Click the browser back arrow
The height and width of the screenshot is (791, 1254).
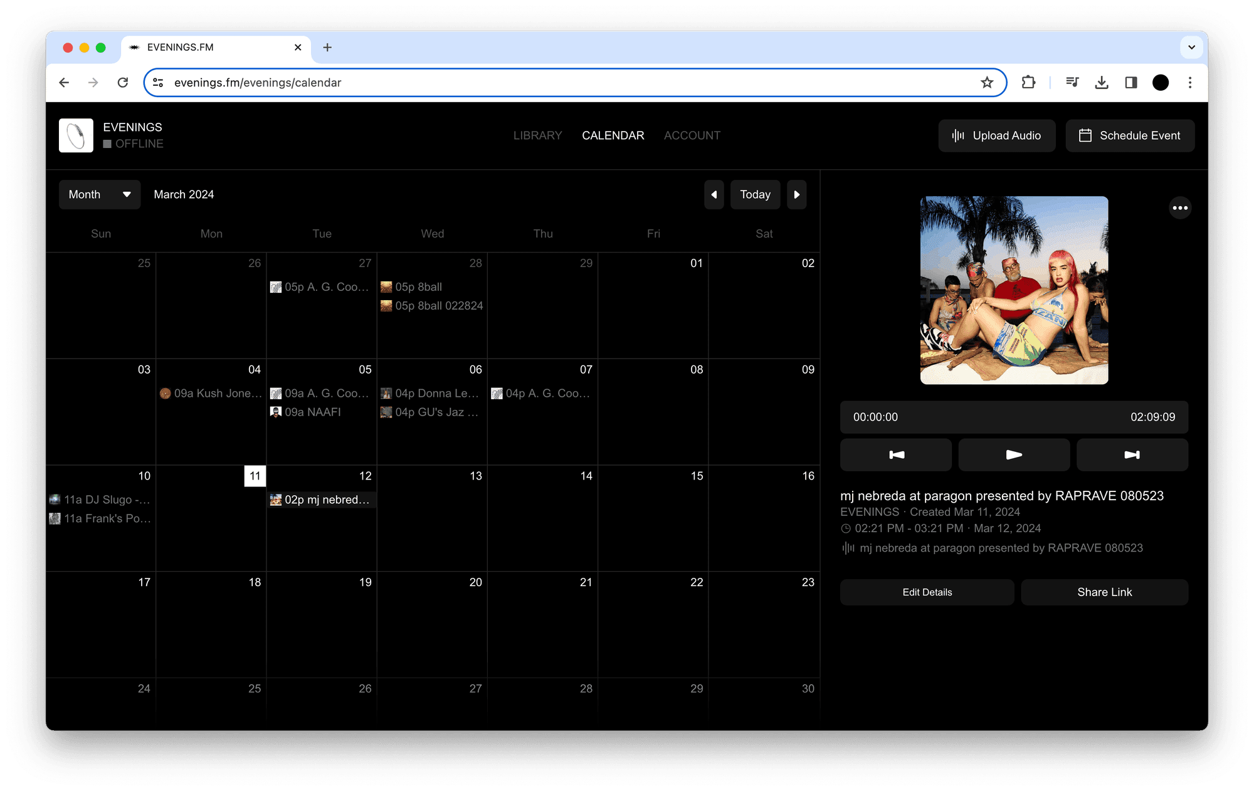coord(64,83)
